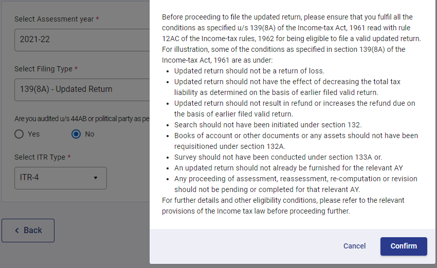Select the No radio button
The width and height of the screenshot is (437, 268).
pos(76,134)
